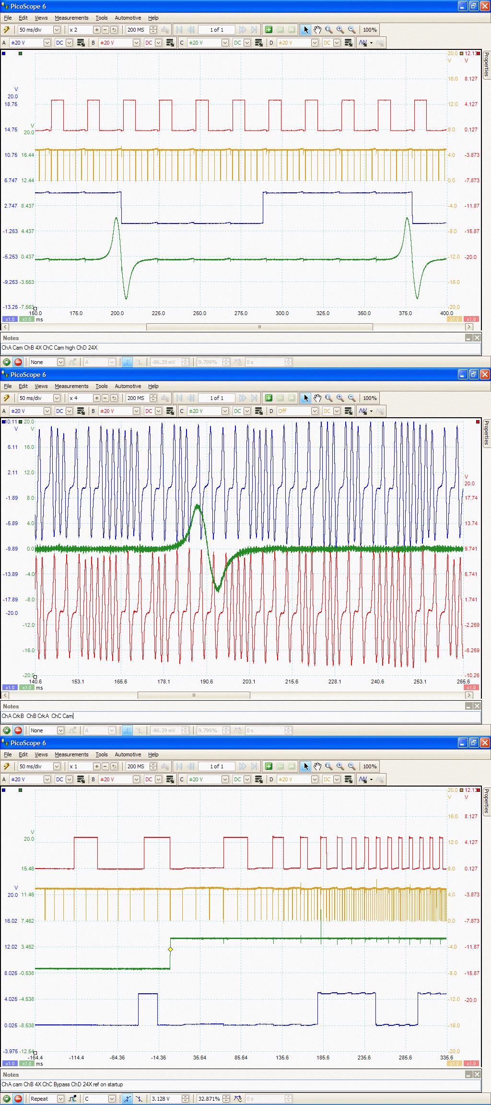
Task: Click the 200 MS samples field in the middle window
Action: pyautogui.click(x=138, y=398)
